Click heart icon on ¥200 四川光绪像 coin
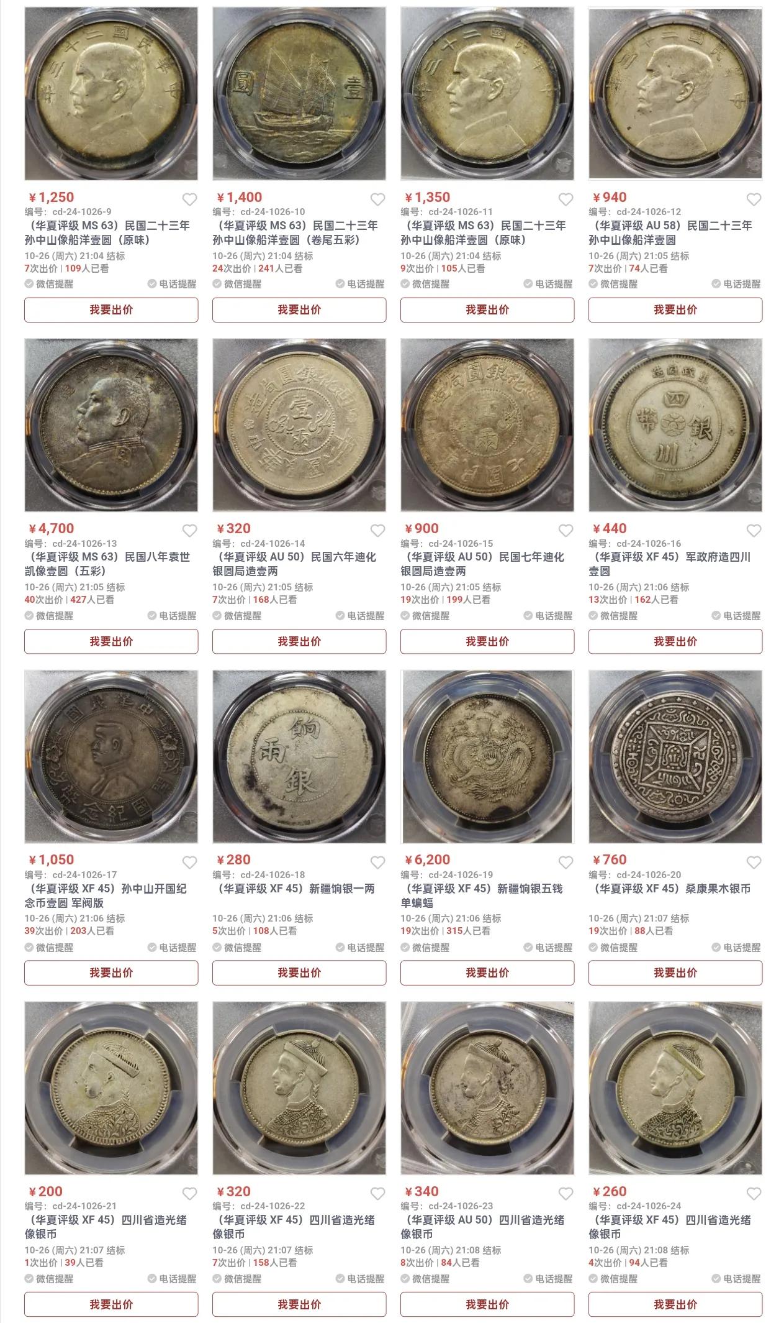This screenshot has width=784, height=1323. click(x=189, y=1194)
